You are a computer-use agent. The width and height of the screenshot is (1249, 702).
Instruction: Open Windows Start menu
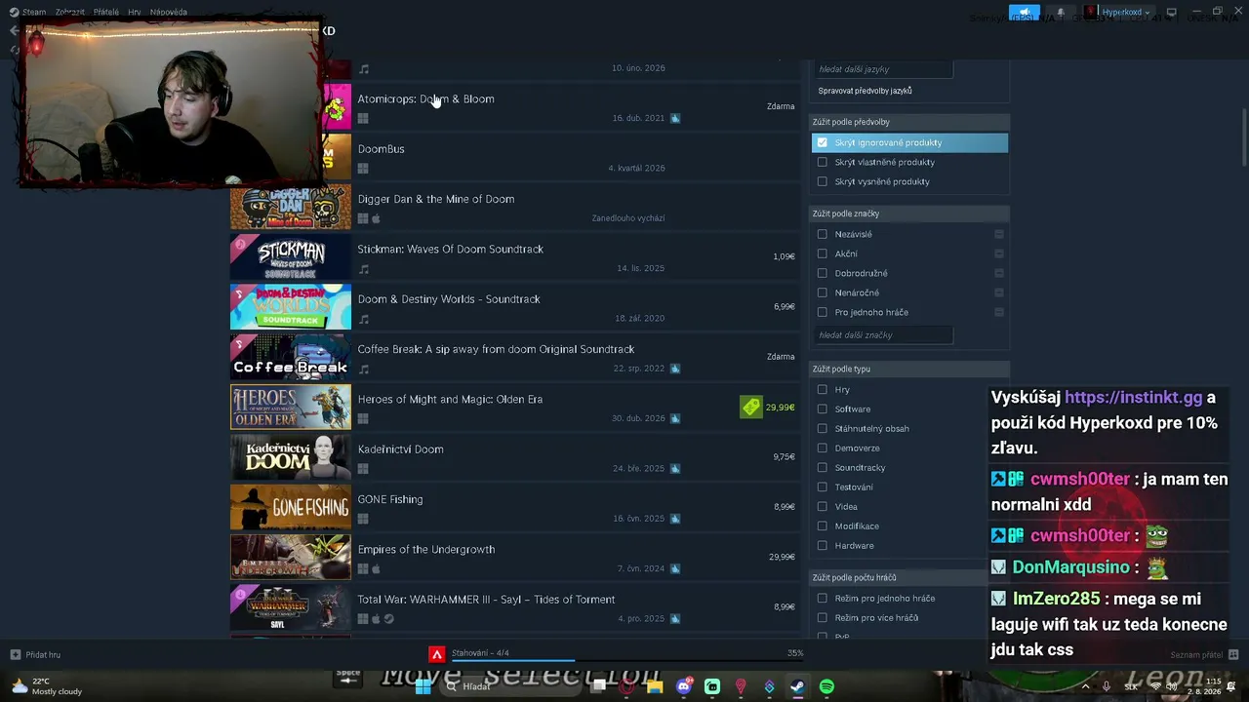pyautogui.click(x=423, y=686)
